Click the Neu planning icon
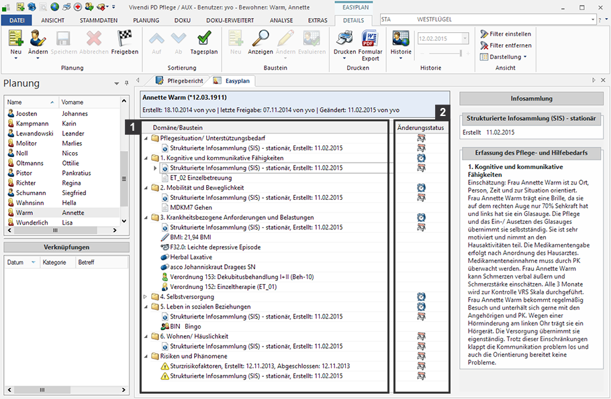The height and width of the screenshot is (399, 611). pos(15,39)
